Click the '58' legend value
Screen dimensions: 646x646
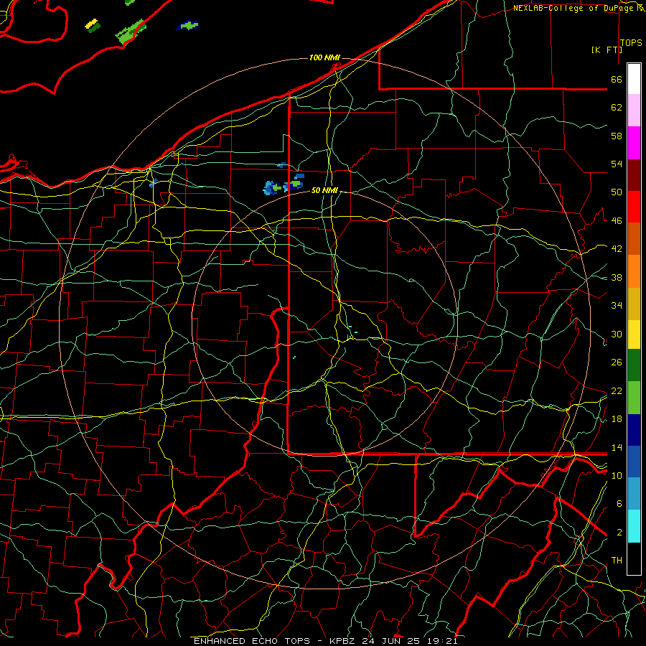pos(617,136)
